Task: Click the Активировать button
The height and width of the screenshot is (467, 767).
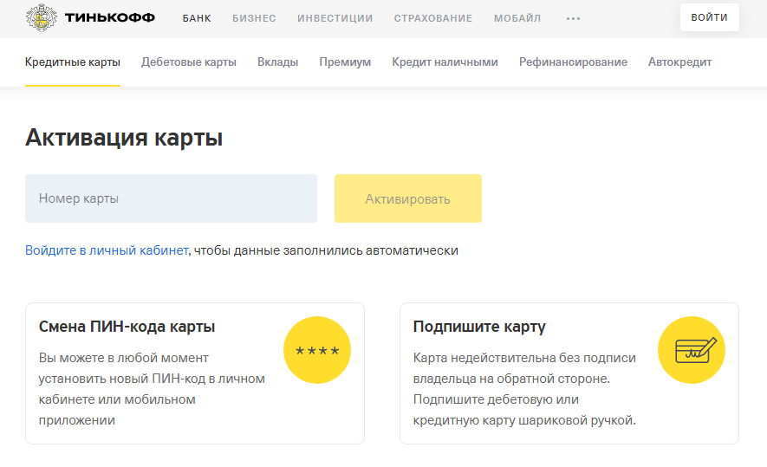Action: pyautogui.click(x=408, y=198)
